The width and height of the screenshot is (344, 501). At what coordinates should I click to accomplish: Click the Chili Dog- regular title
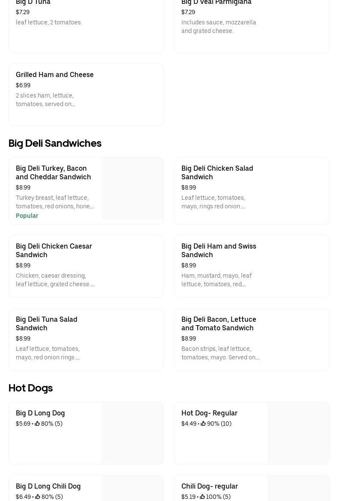point(210,486)
